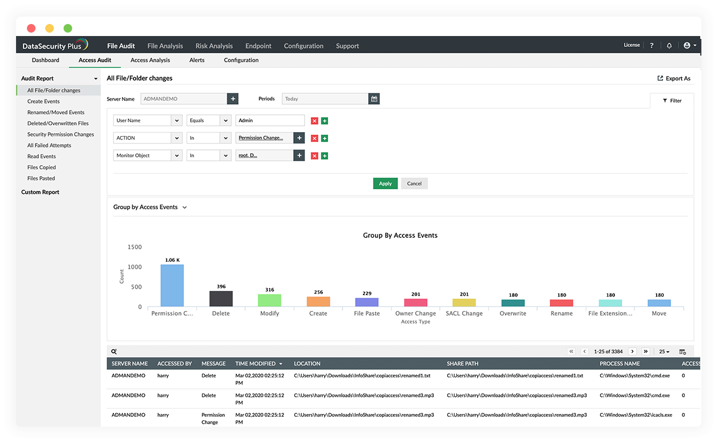The height and width of the screenshot is (438, 718).
Task: Open the Endpoint menu
Action: click(258, 46)
